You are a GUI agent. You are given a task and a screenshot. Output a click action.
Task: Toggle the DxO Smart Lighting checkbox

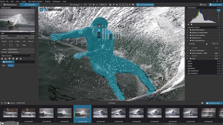pos(190,35)
